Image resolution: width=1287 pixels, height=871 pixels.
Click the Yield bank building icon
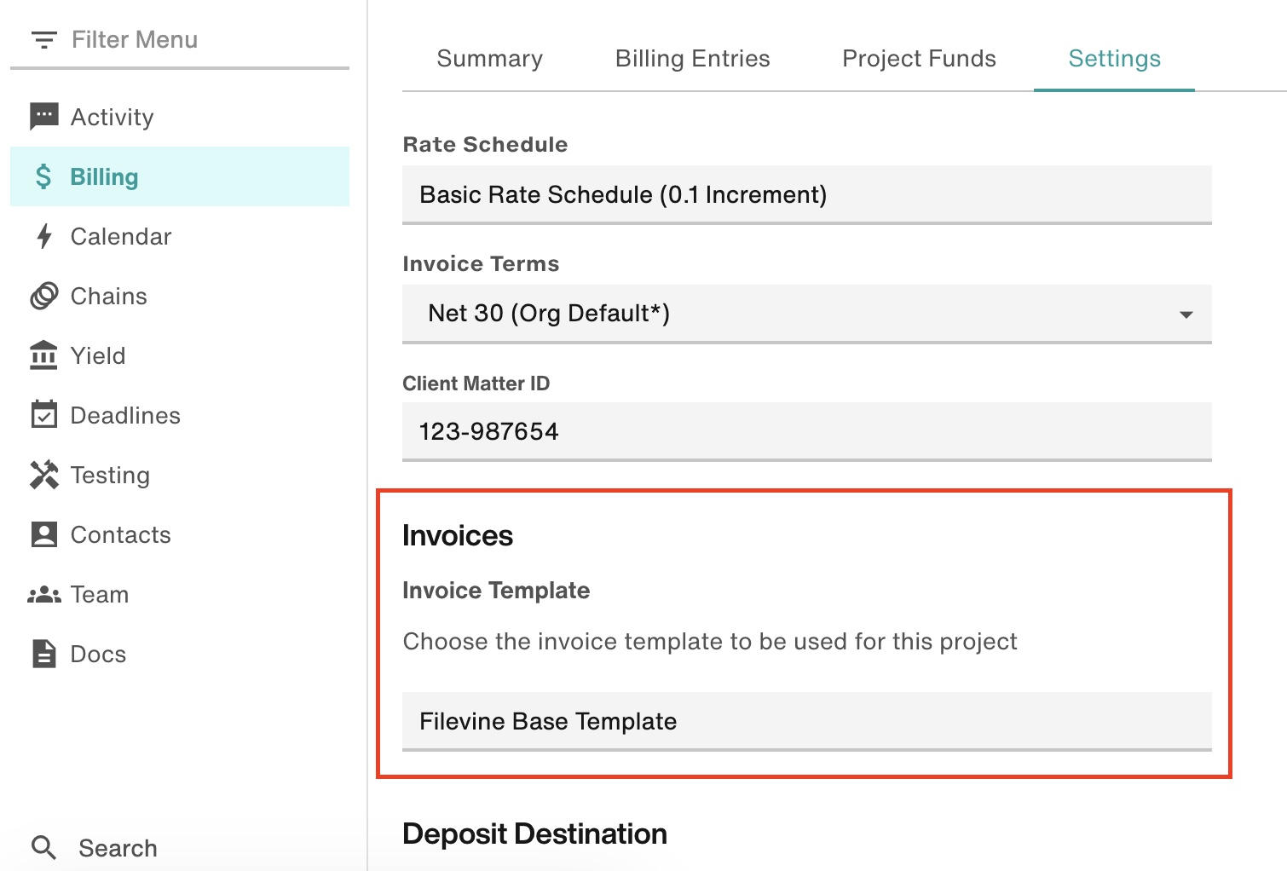(x=43, y=355)
